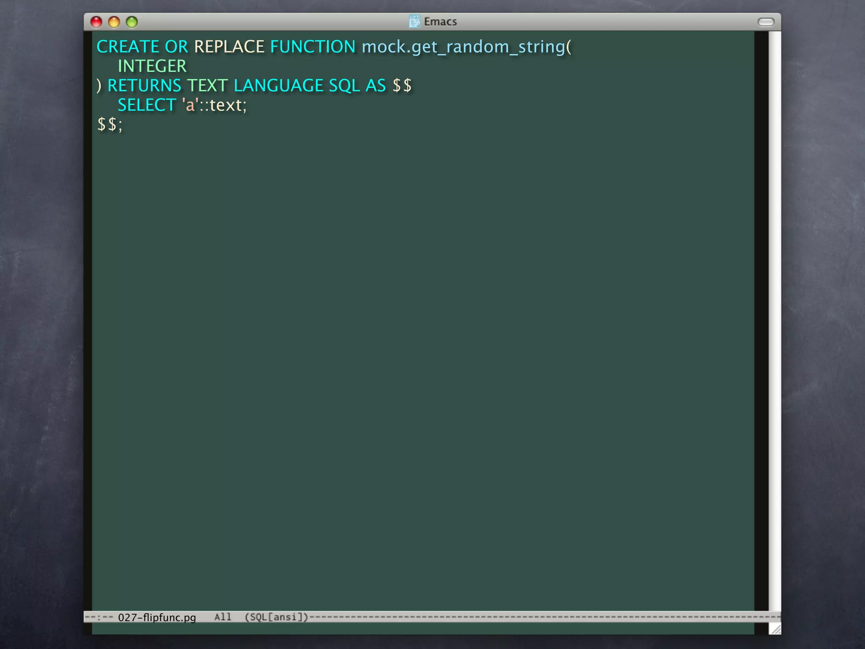Viewport: 865px width, 649px height.
Task: Click the red close window button
Action: click(x=96, y=22)
